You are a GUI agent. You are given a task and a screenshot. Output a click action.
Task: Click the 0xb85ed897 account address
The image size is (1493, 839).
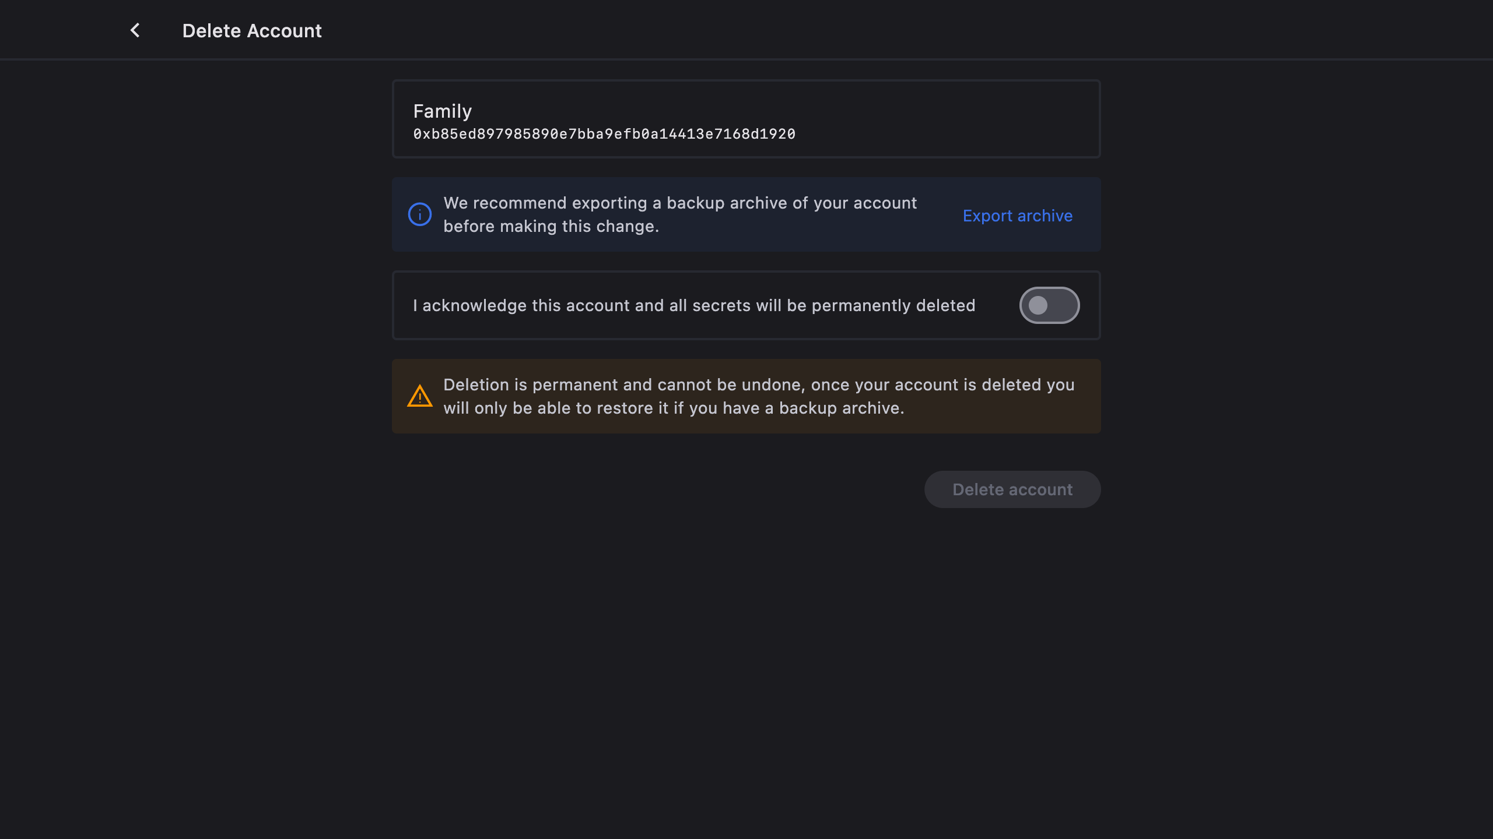[604, 134]
